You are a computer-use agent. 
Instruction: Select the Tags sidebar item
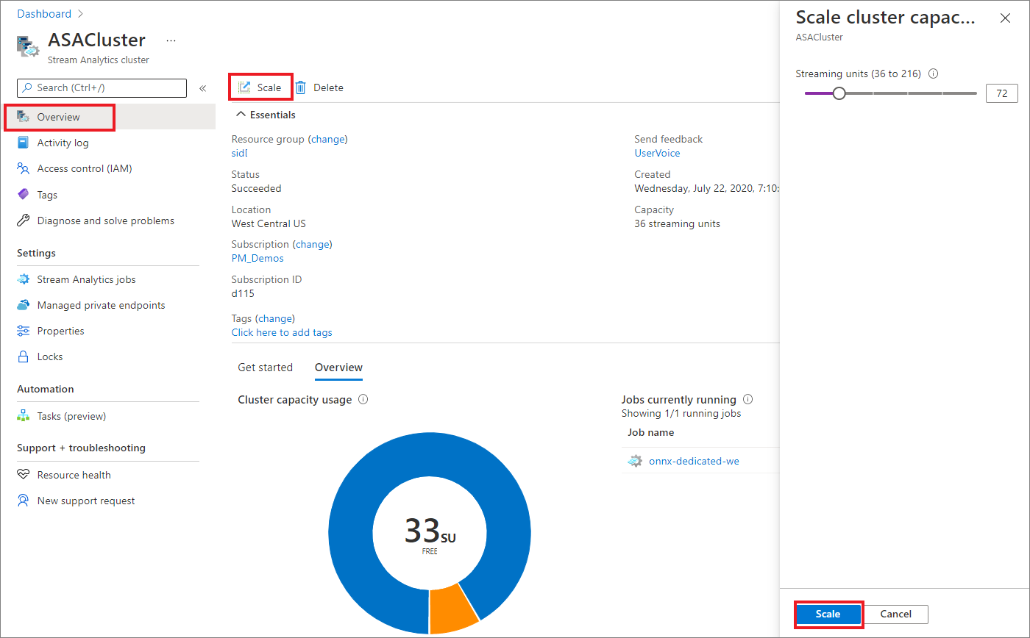[47, 195]
